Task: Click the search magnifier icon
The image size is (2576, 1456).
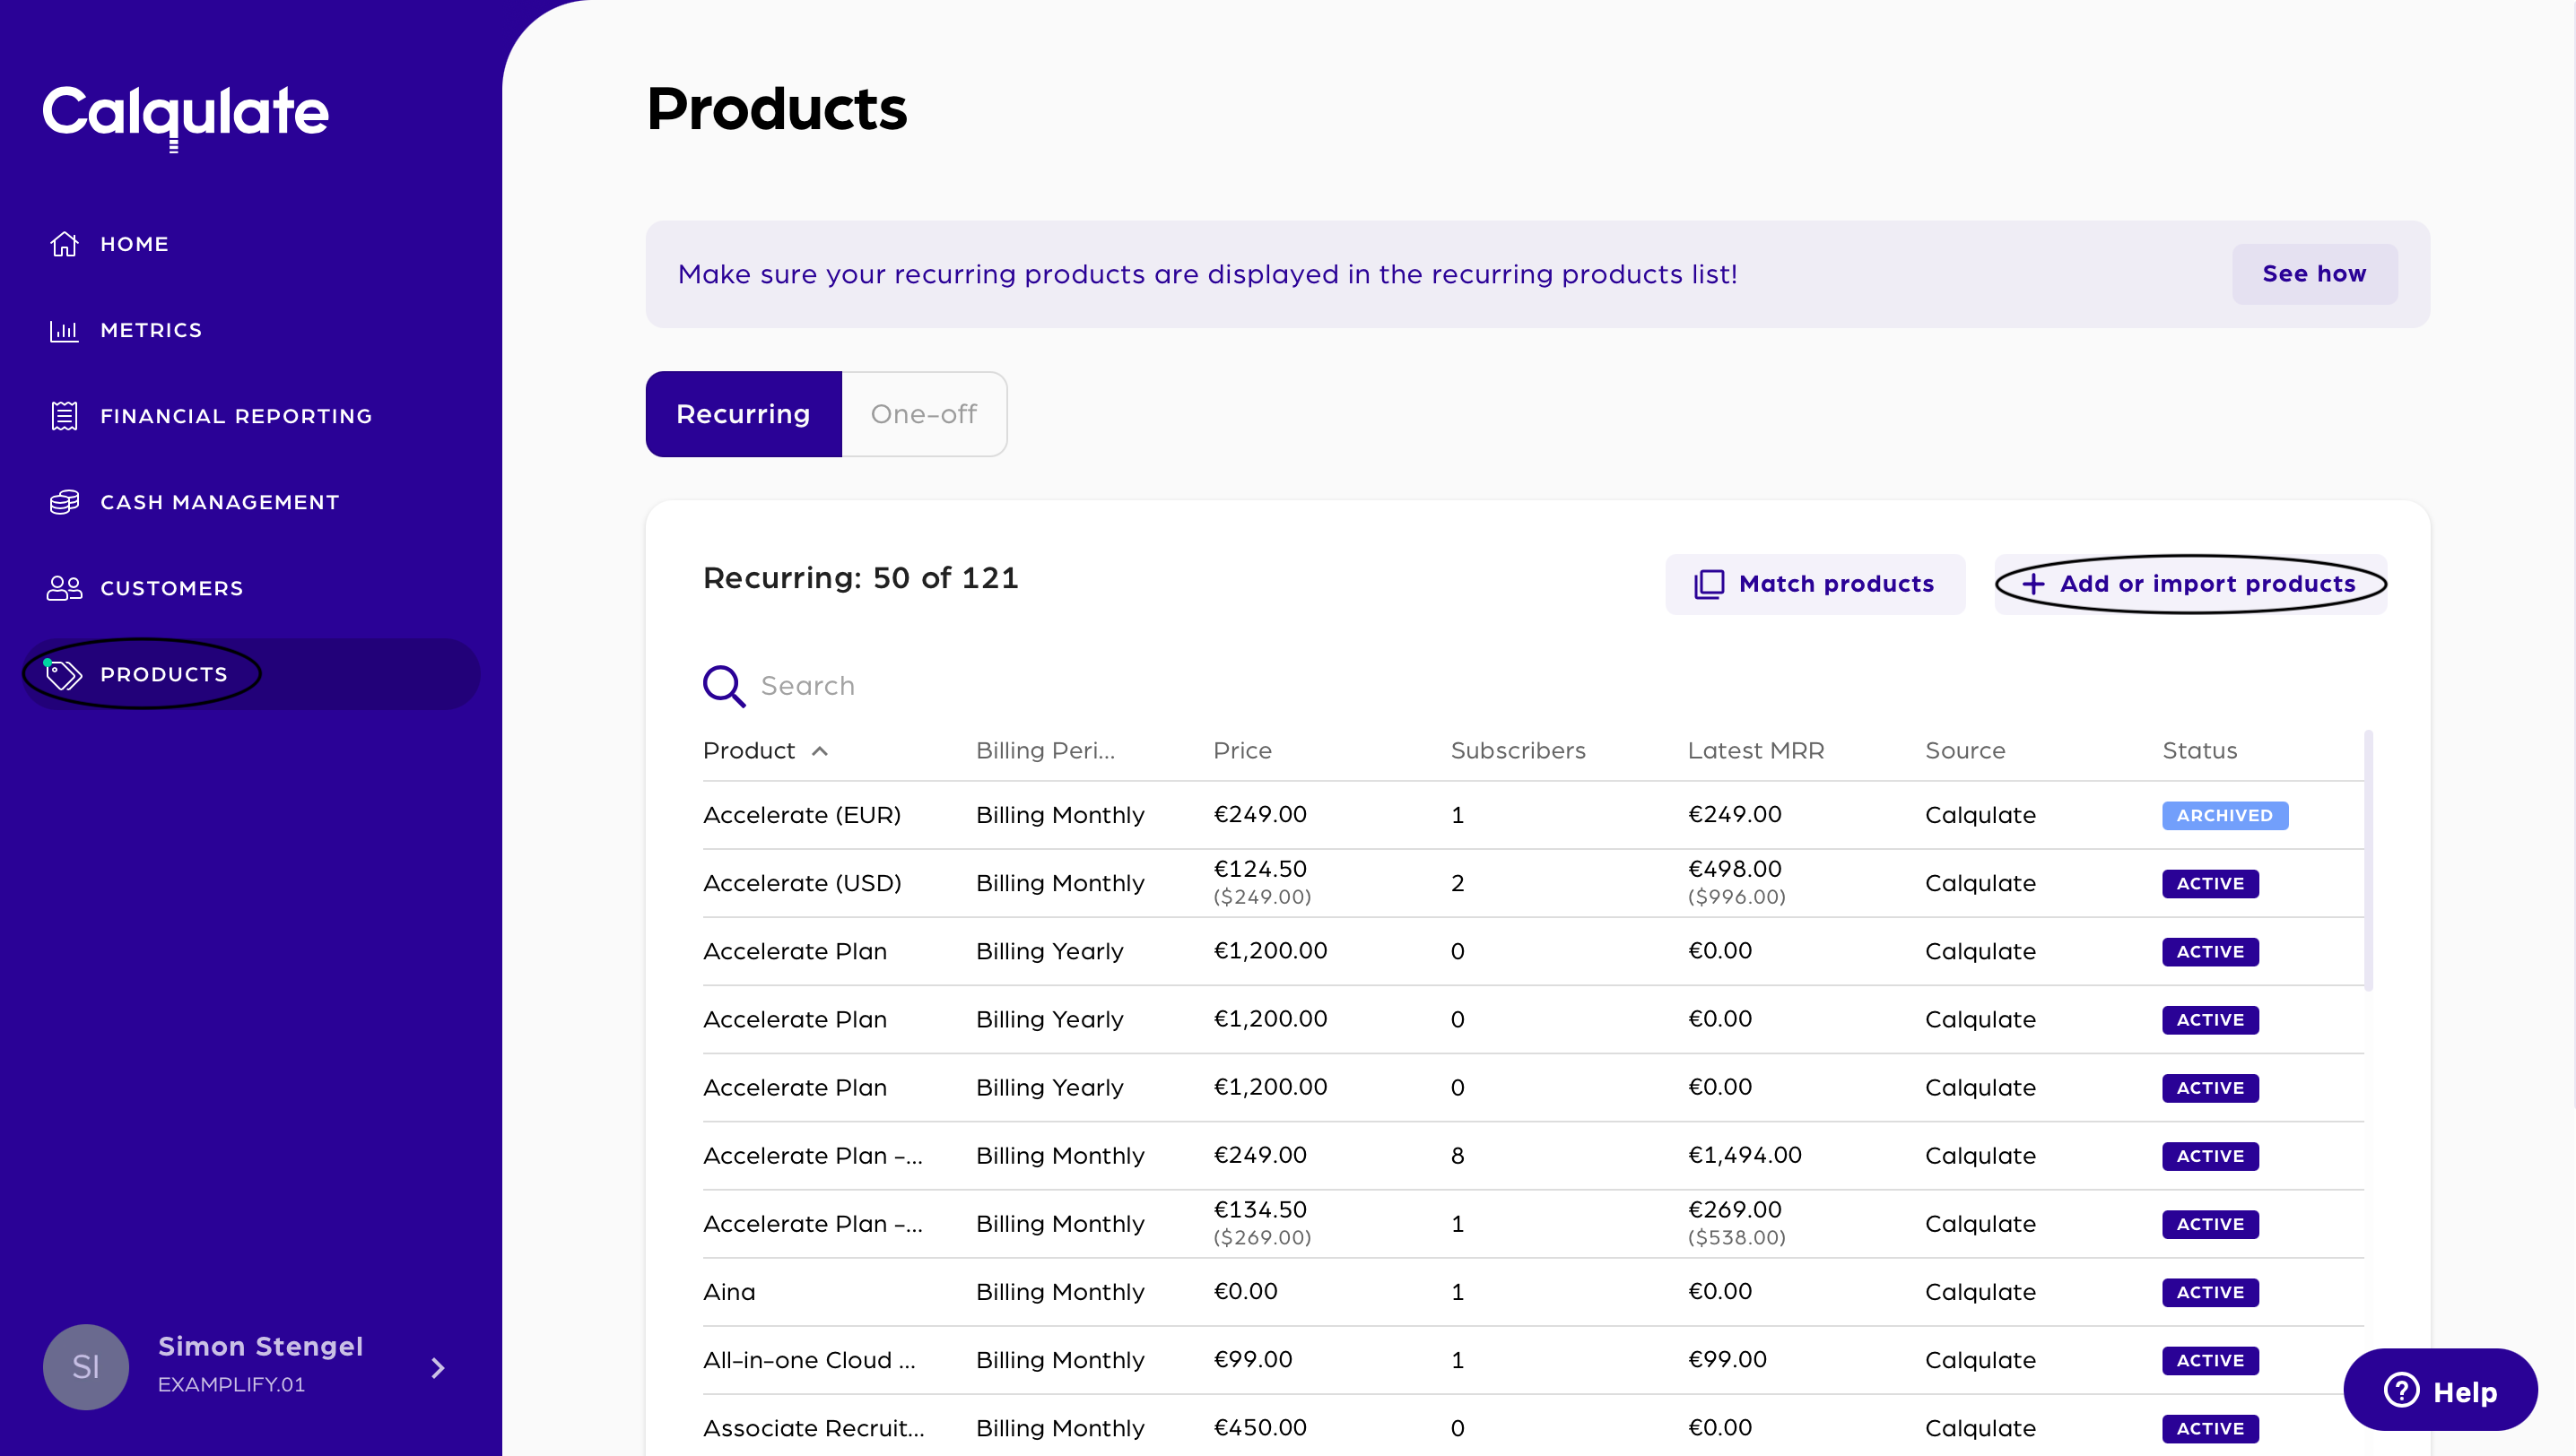Action: [723, 686]
